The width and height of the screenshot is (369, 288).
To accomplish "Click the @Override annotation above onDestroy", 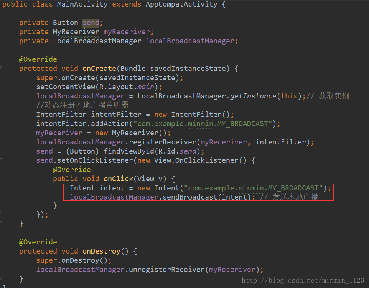I will tap(38, 242).
